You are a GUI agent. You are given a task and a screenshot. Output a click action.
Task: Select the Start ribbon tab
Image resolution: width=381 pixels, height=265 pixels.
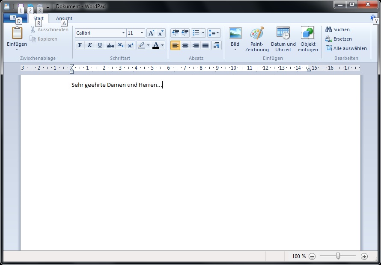coord(39,18)
